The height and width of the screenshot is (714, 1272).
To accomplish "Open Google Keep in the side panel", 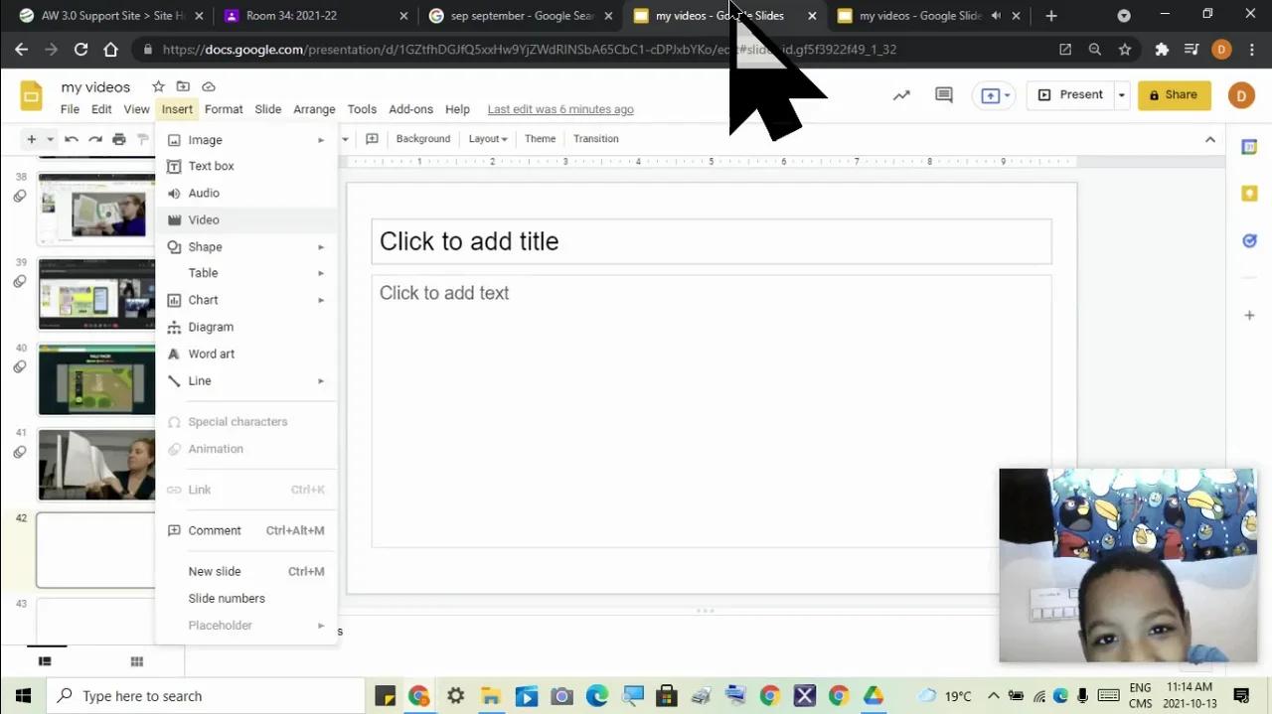I will pos(1249,193).
